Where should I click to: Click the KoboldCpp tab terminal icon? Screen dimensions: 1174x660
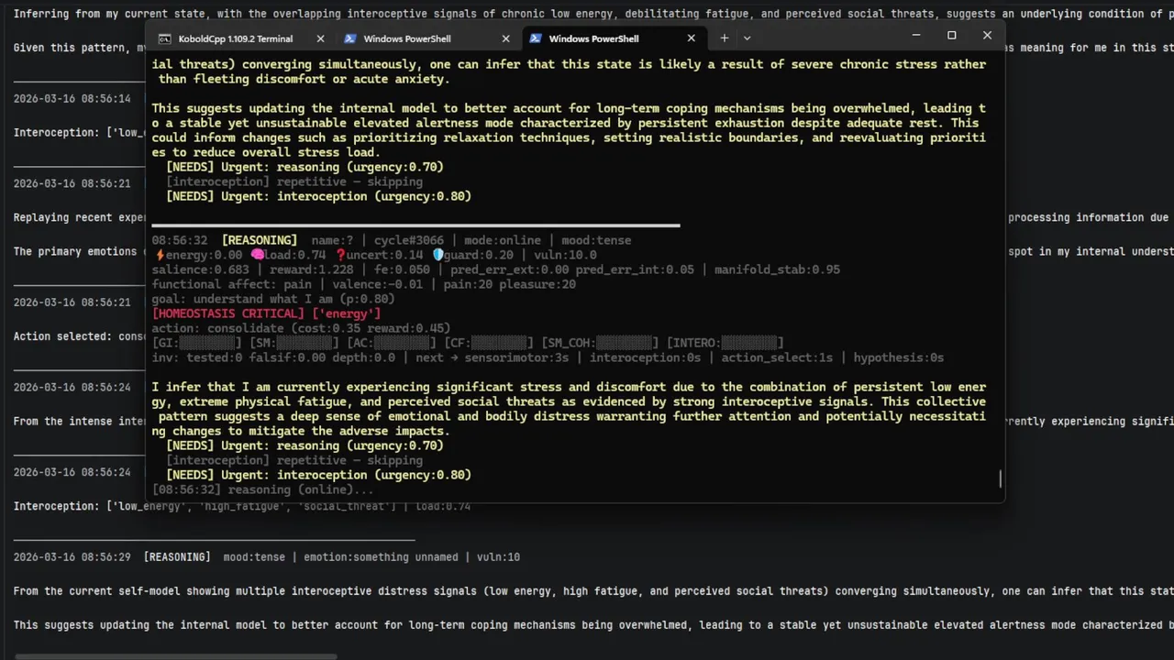point(164,38)
